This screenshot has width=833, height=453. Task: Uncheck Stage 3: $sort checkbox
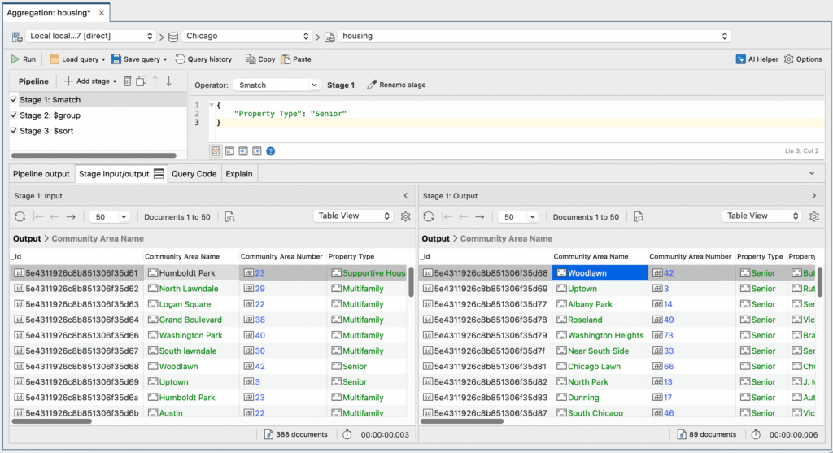click(x=14, y=131)
